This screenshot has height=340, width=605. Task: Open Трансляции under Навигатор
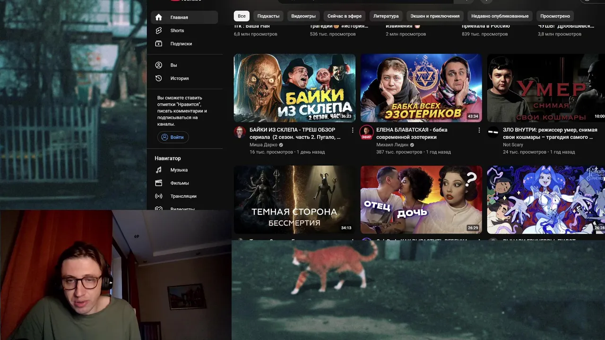184,196
